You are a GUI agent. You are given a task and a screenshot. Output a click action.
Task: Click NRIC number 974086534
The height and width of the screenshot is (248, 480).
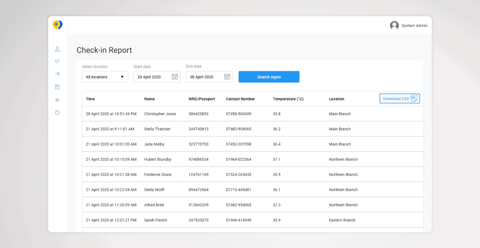198,159
